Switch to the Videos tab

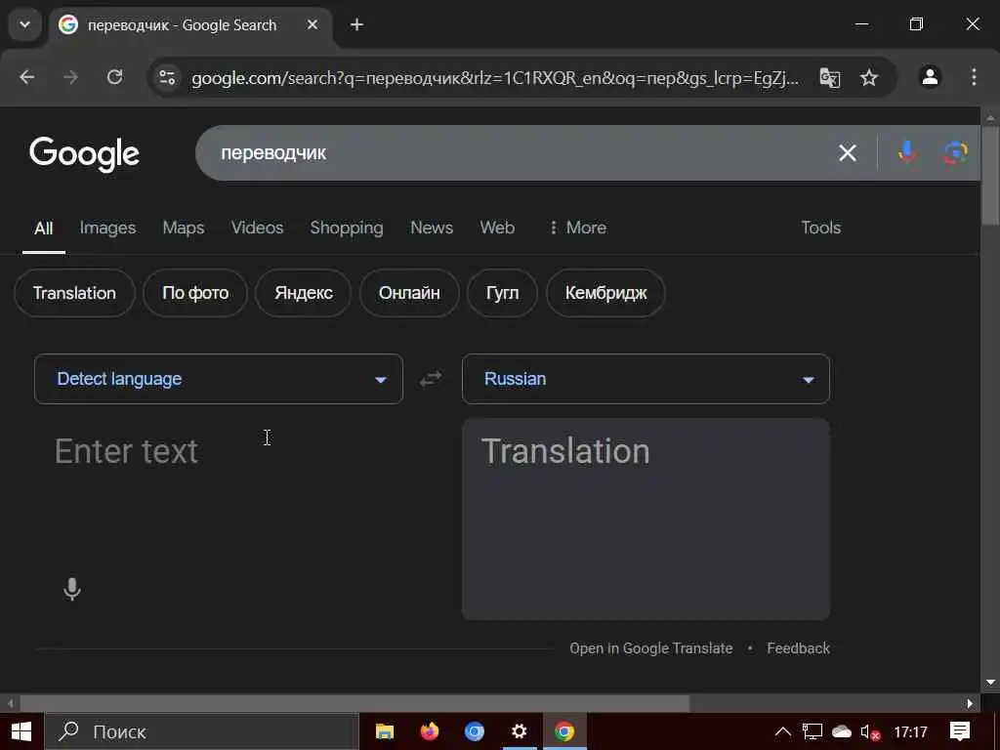257,229
